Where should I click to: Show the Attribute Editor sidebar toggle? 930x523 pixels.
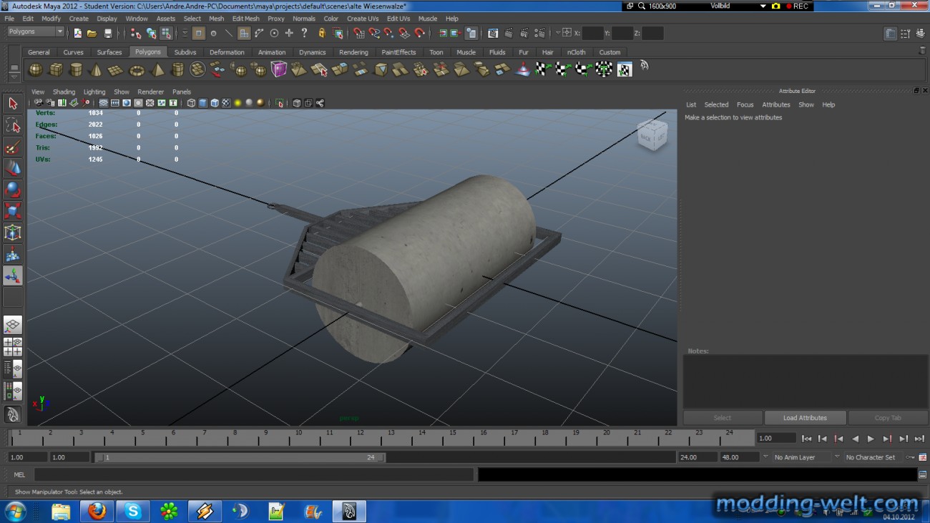(890, 33)
